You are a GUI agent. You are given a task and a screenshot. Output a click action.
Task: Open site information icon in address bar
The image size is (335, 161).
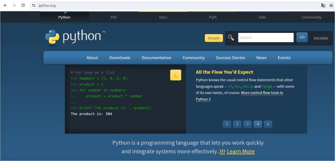pyautogui.click(x=33, y=5)
